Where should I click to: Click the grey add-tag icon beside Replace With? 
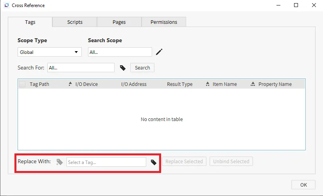[59, 162]
